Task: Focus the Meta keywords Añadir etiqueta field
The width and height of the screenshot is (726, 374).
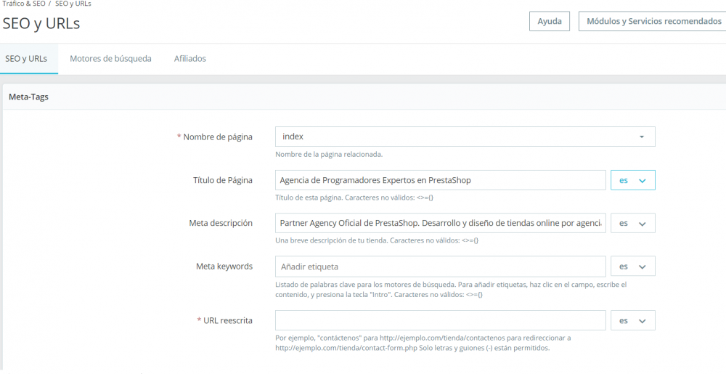Action: pos(440,267)
